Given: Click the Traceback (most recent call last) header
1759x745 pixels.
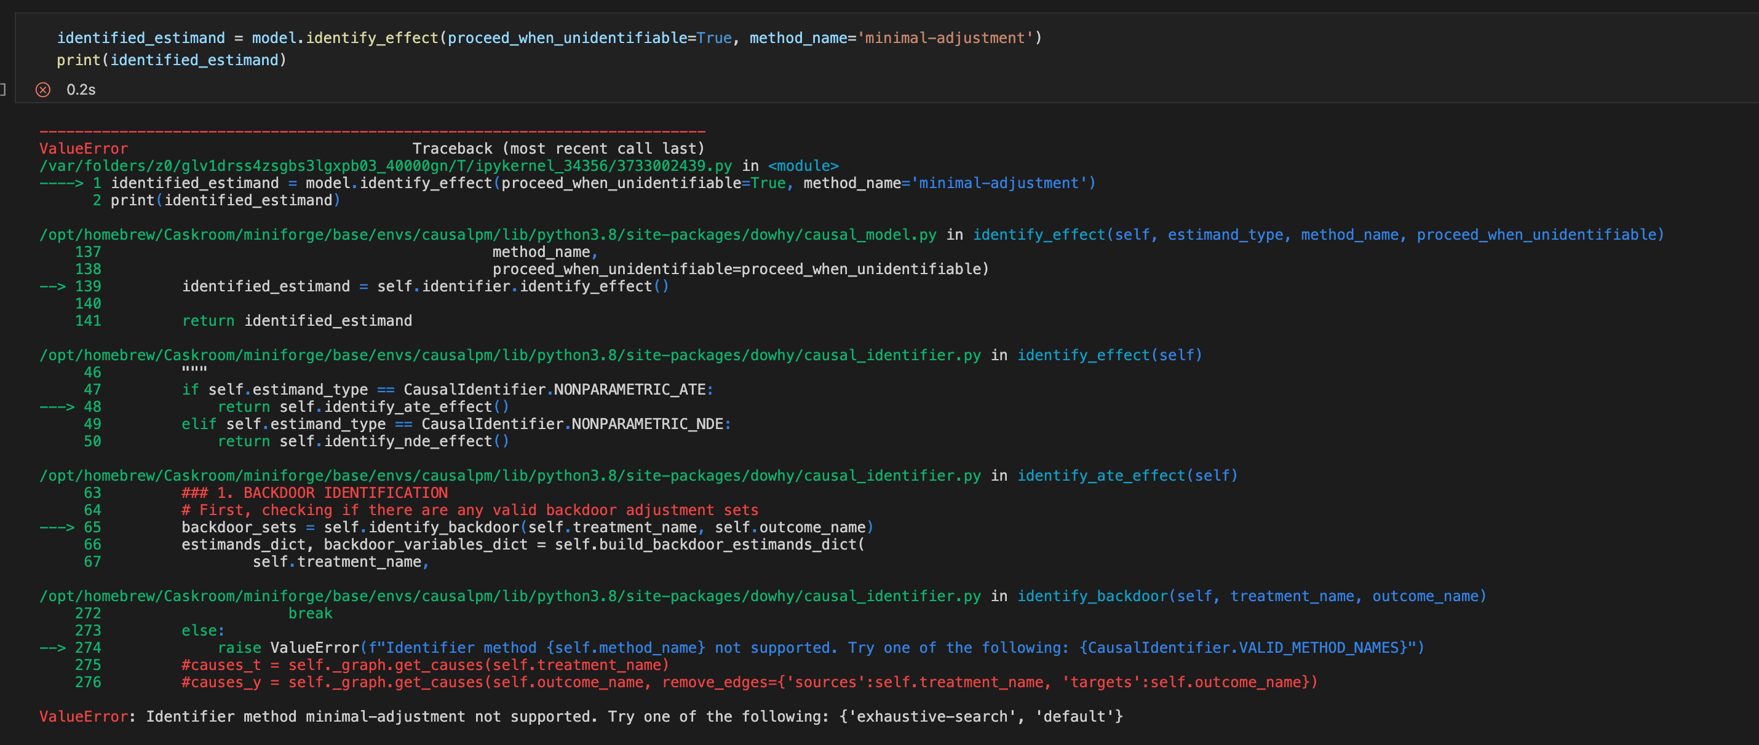Looking at the screenshot, I should 558,148.
